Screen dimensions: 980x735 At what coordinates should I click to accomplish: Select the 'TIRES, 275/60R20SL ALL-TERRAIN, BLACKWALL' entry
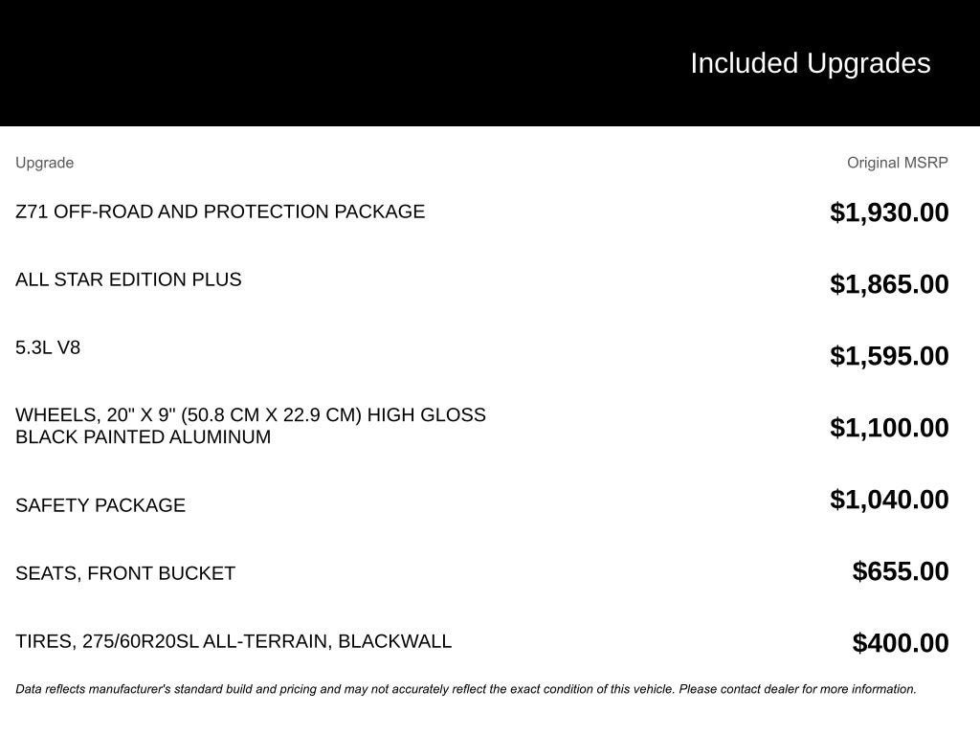coord(234,641)
